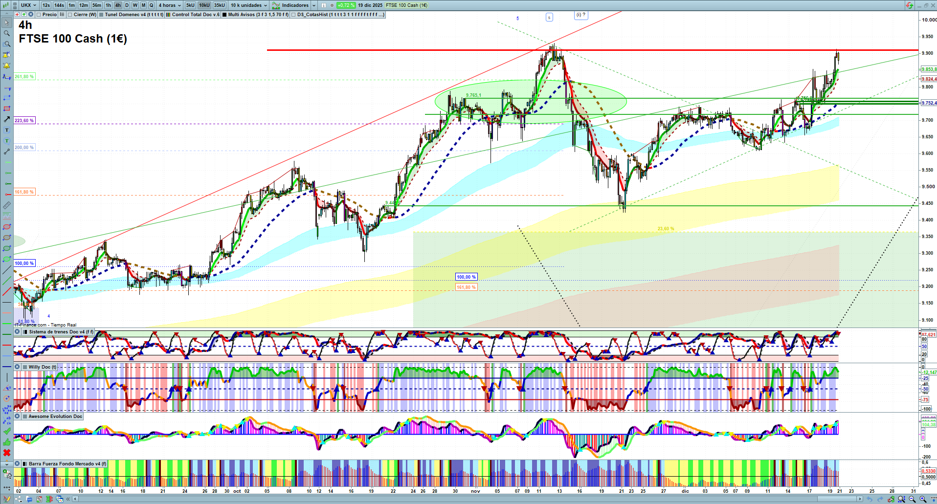
Task: Toggle the DS_CotasHist indicator checkbox
Action: 293,15
